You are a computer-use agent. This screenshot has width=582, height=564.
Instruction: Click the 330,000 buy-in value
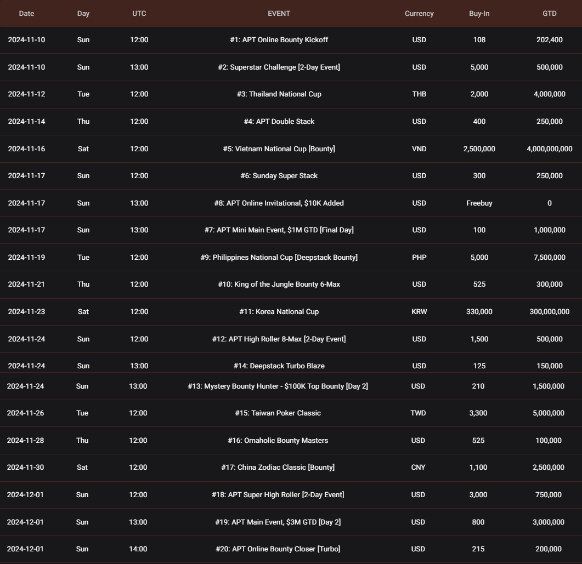coord(479,312)
